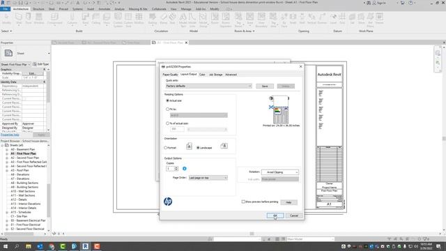The height and width of the screenshot is (251, 446).
Task: Select the Room tool in ribbon
Action: coord(215,19)
